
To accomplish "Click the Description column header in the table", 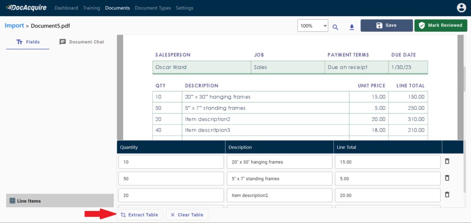I will tap(279, 148).
